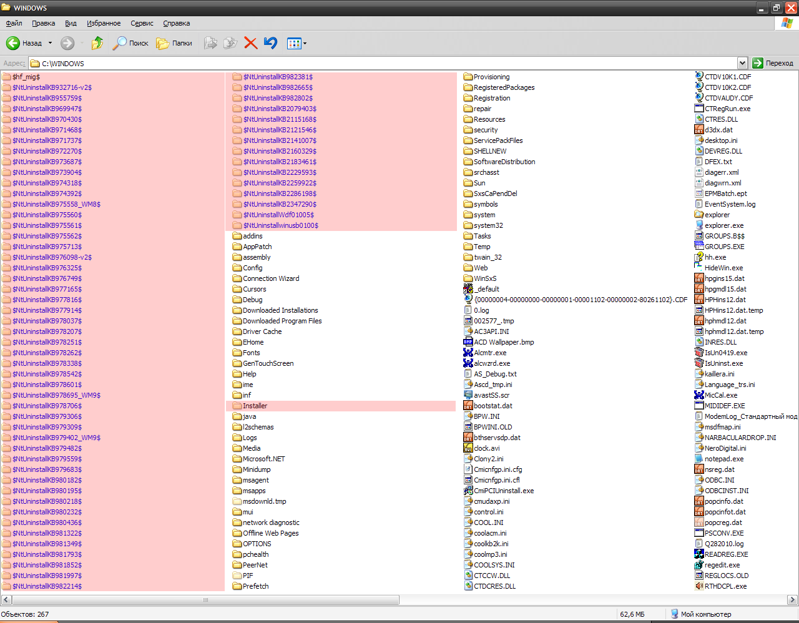Select the WinSxS folder

(x=480, y=278)
